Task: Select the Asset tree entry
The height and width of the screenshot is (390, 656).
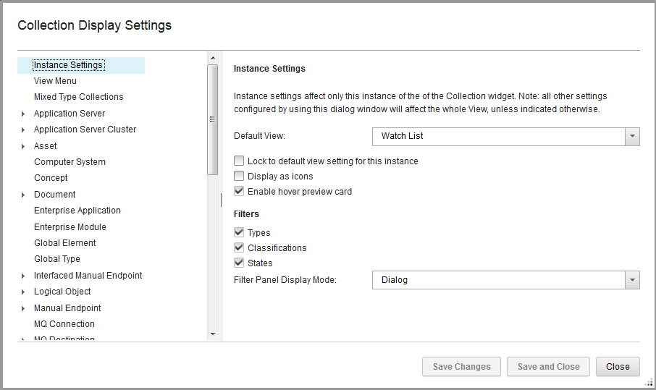Action: pyautogui.click(x=45, y=146)
